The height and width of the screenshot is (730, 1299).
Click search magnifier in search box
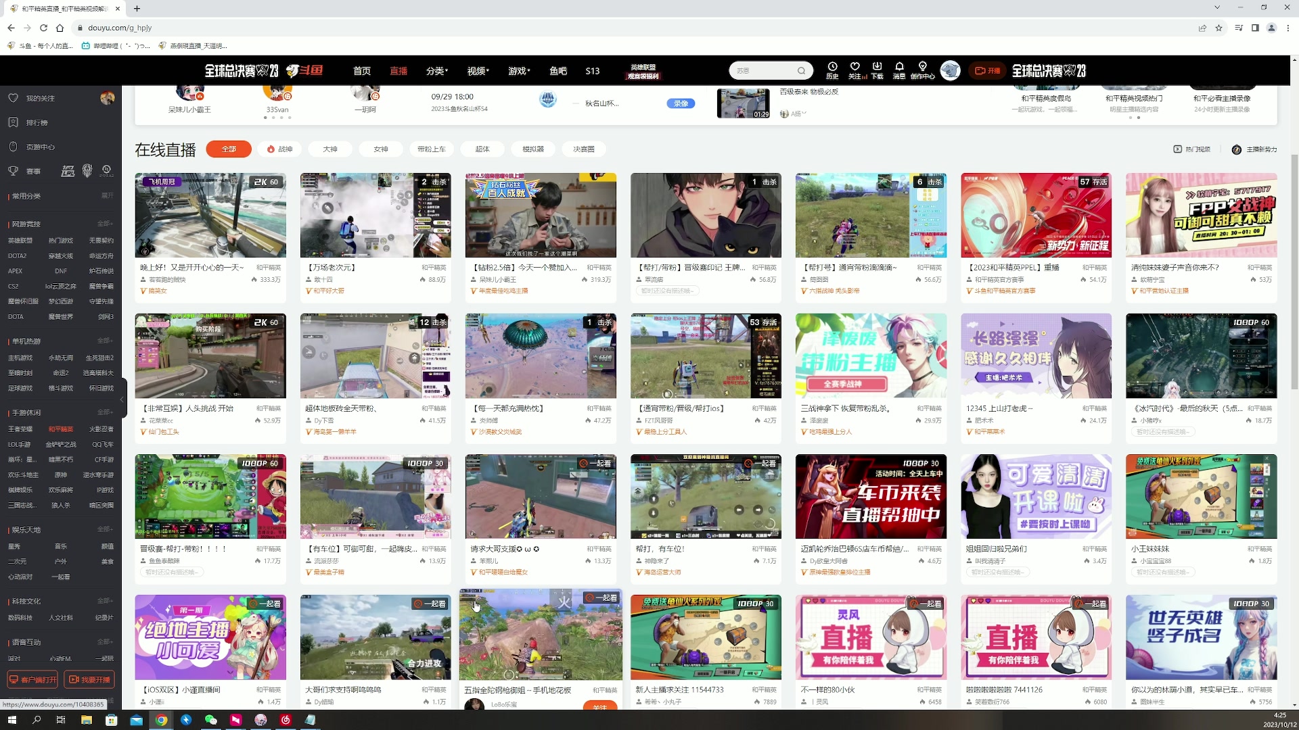pyautogui.click(x=801, y=70)
